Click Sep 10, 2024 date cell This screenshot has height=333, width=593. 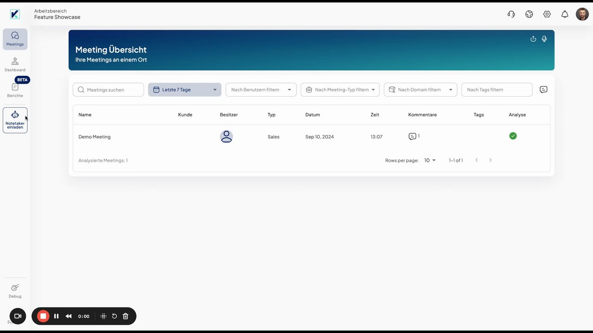pyautogui.click(x=320, y=137)
